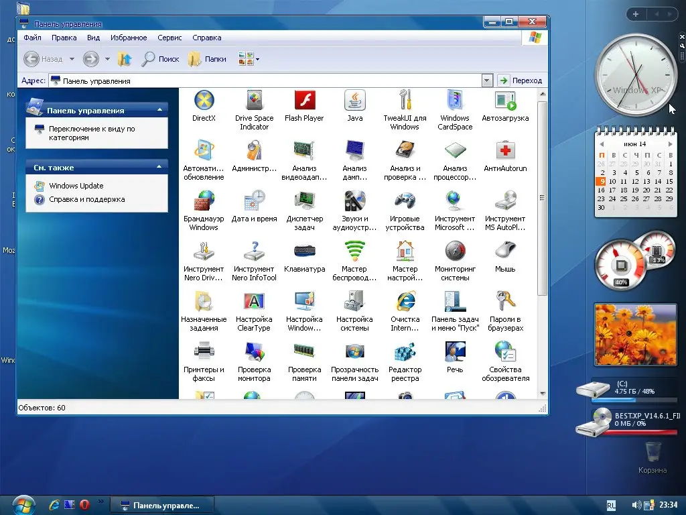686x515 pixels.
Task: Open Игровые устройства
Action: point(405,211)
